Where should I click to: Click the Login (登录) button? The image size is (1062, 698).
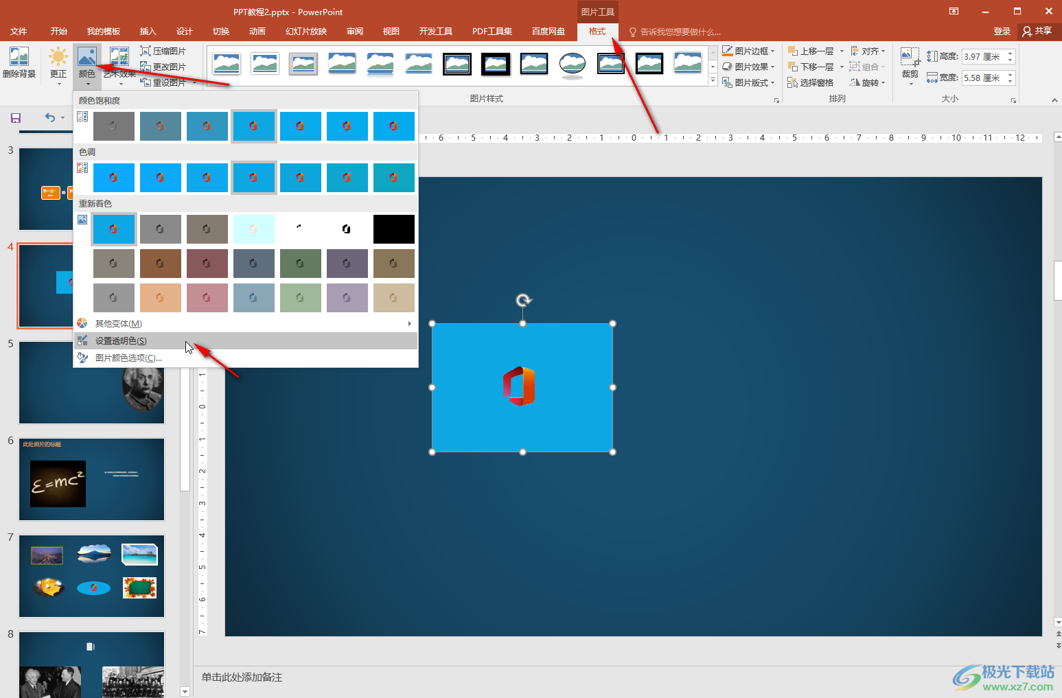[1002, 32]
